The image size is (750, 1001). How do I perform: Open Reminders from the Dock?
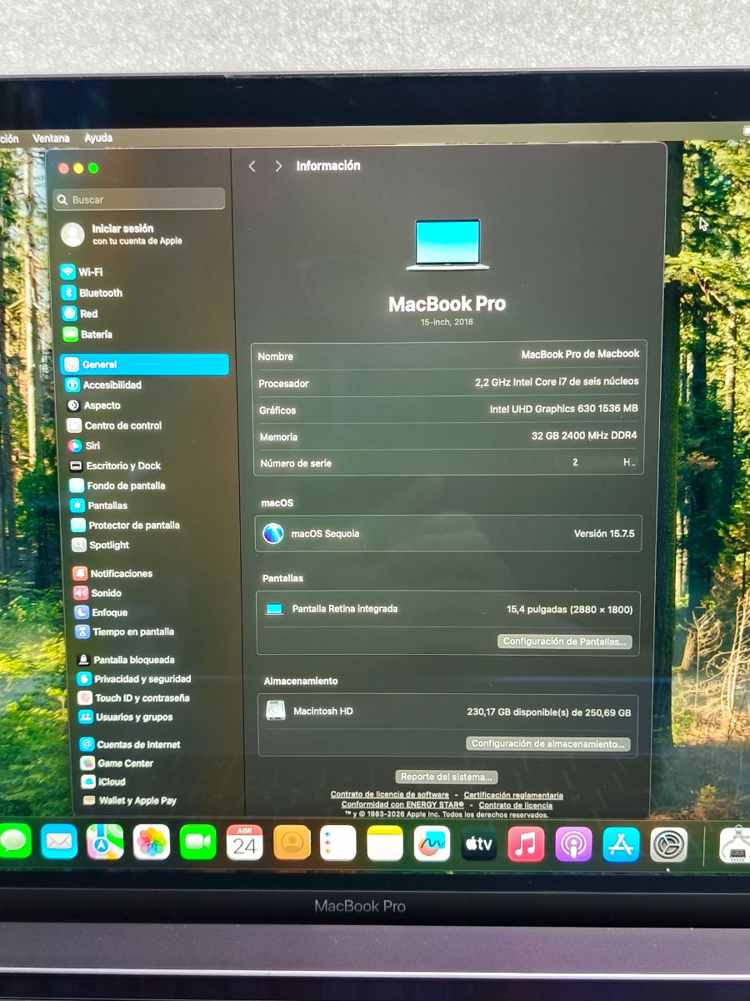click(x=338, y=843)
